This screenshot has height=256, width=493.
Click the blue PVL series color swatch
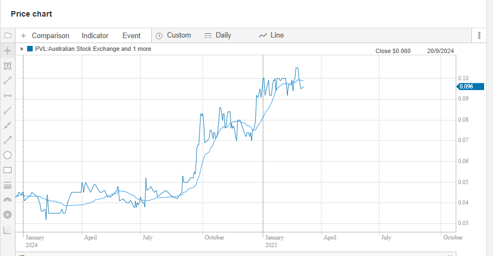pos(30,49)
